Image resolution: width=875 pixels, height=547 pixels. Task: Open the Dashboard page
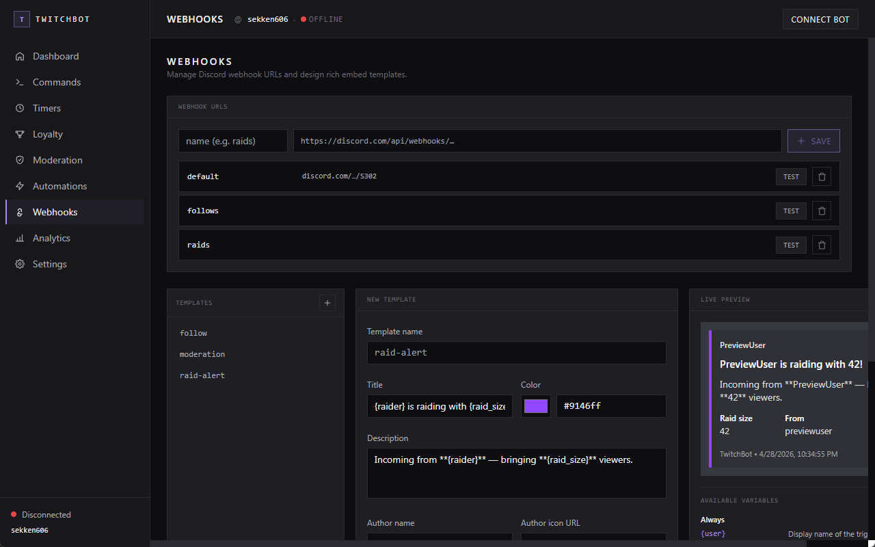[75, 56]
